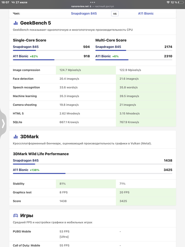Select the 3DMark Wild Life Performance title
Image resolution: width=185 pixels, height=247 pixels.
coord(41,154)
